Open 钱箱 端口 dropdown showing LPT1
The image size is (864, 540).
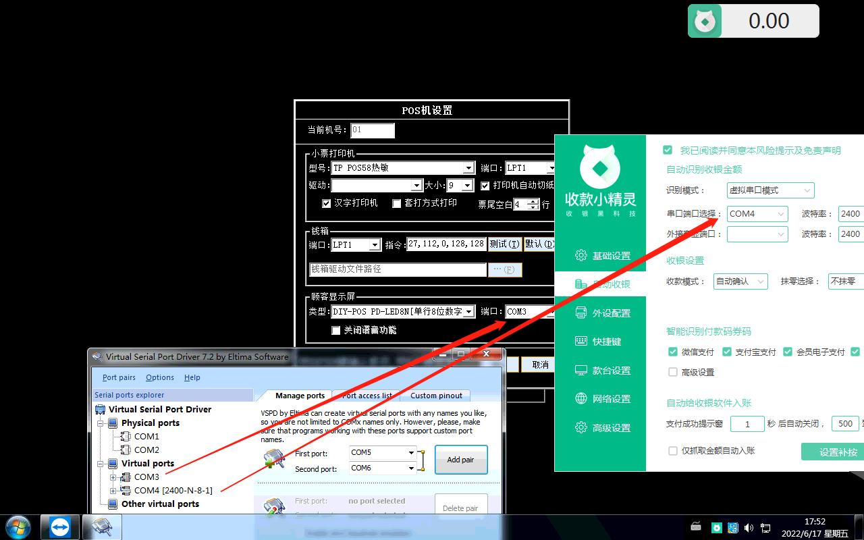tap(356, 244)
